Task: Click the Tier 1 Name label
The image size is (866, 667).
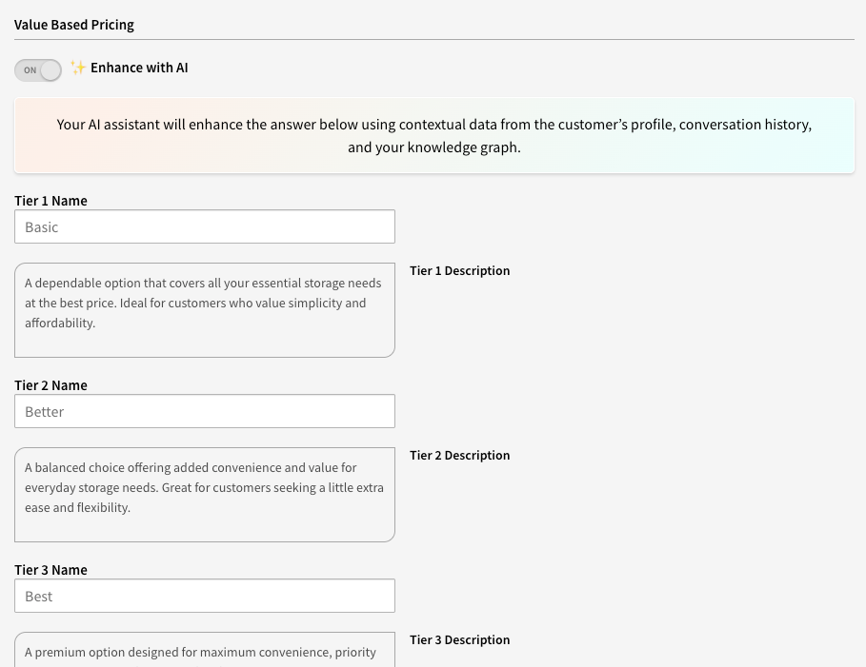Action: [x=50, y=201]
